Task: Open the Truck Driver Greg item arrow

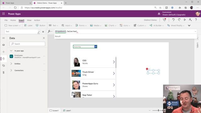Action: [x=114, y=73]
